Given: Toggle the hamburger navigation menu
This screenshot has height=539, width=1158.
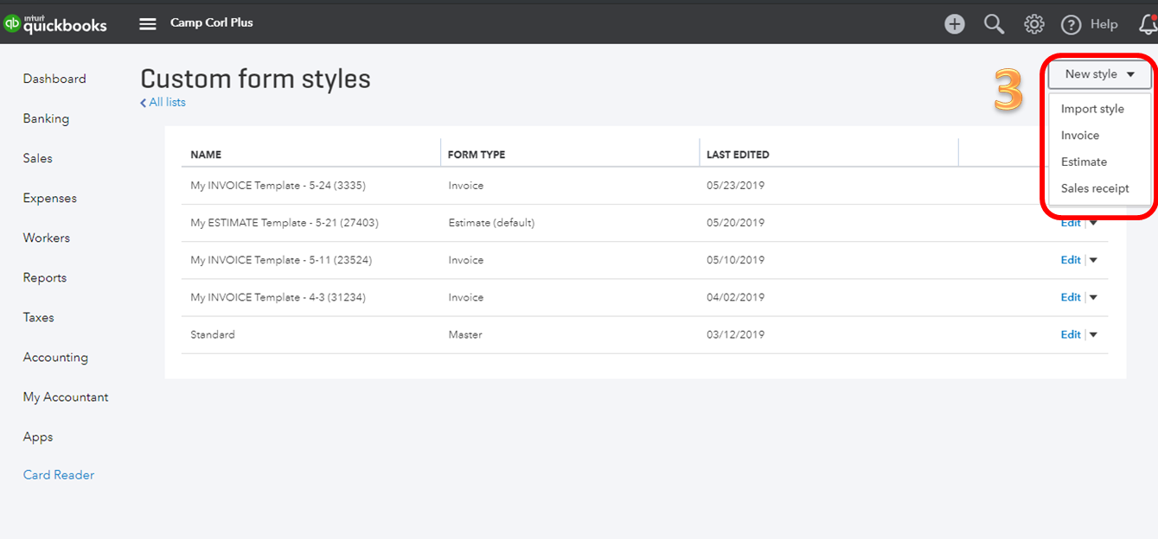Looking at the screenshot, I should pyautogui.click(x=148, y=23).
